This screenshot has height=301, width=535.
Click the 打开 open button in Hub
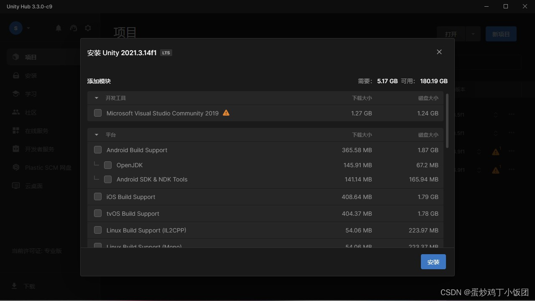[451, 34]
